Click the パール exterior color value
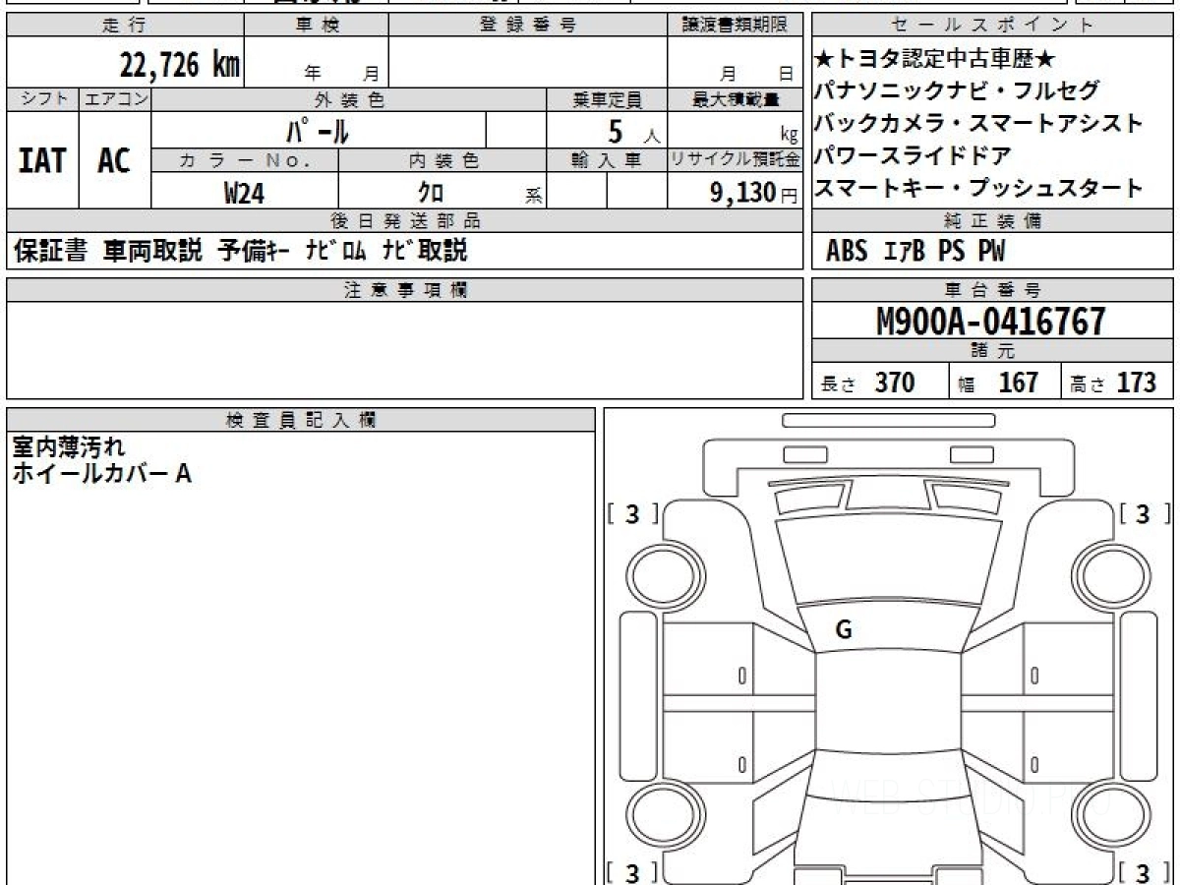 pyautogui.click(x=318, y=130)
